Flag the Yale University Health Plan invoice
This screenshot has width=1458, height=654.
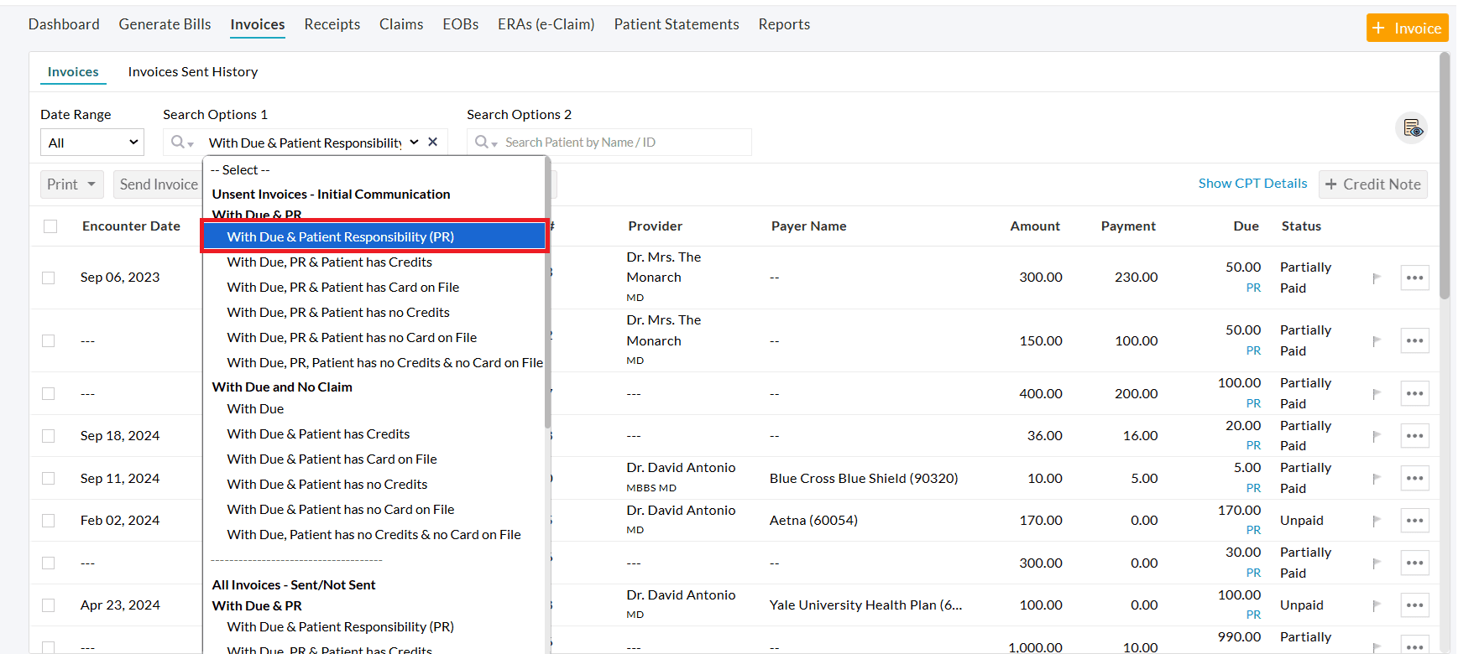click(x=1376, y=605)
